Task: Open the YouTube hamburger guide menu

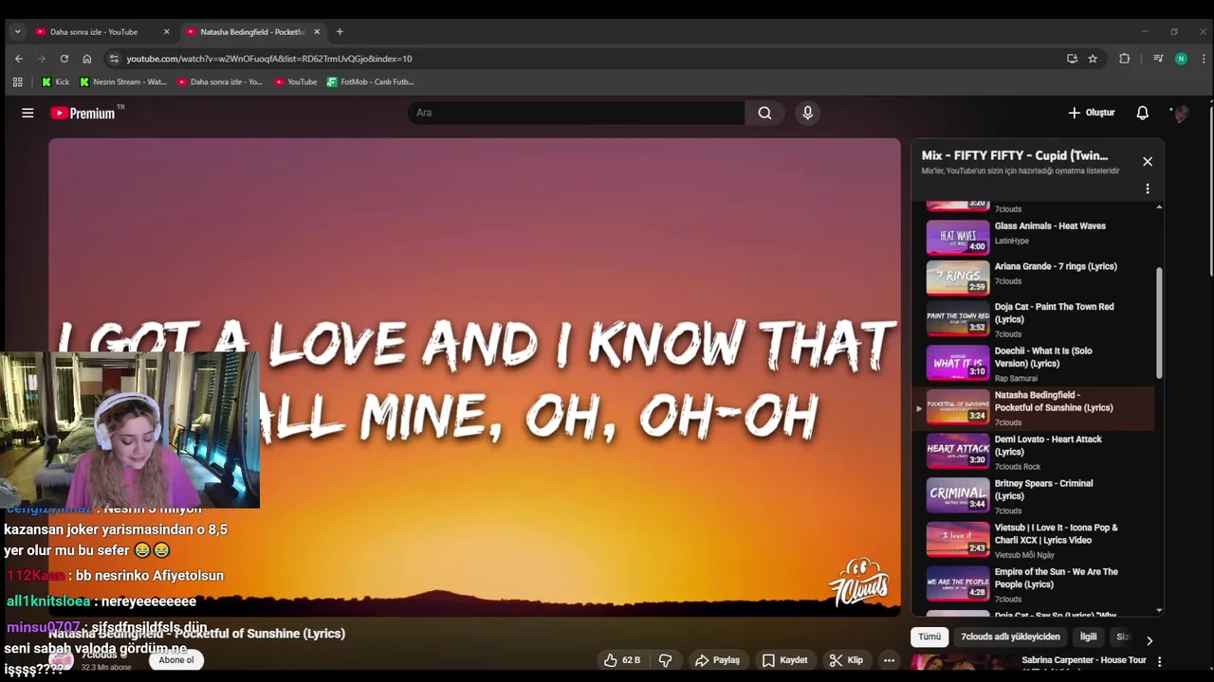Action: pos(28,113)
